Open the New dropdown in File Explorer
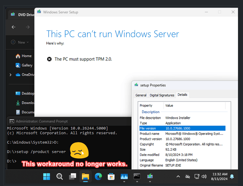Image resolution: width=243 pixels, height=186 pixels. click(21, 42)
